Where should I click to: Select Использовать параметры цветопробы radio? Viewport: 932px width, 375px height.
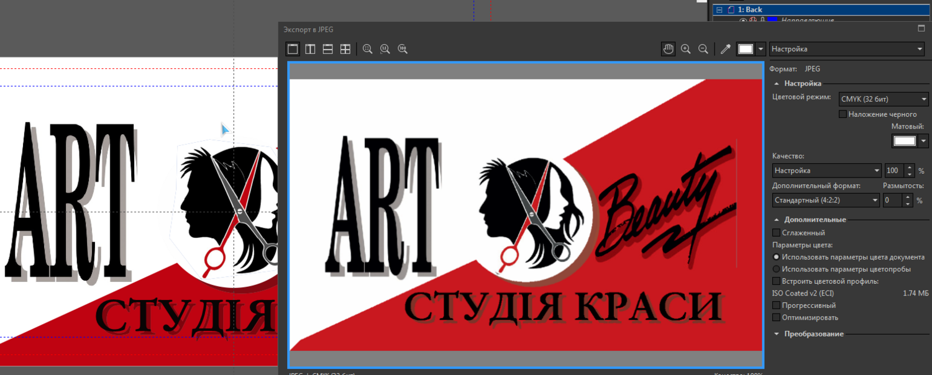(776, 269)
